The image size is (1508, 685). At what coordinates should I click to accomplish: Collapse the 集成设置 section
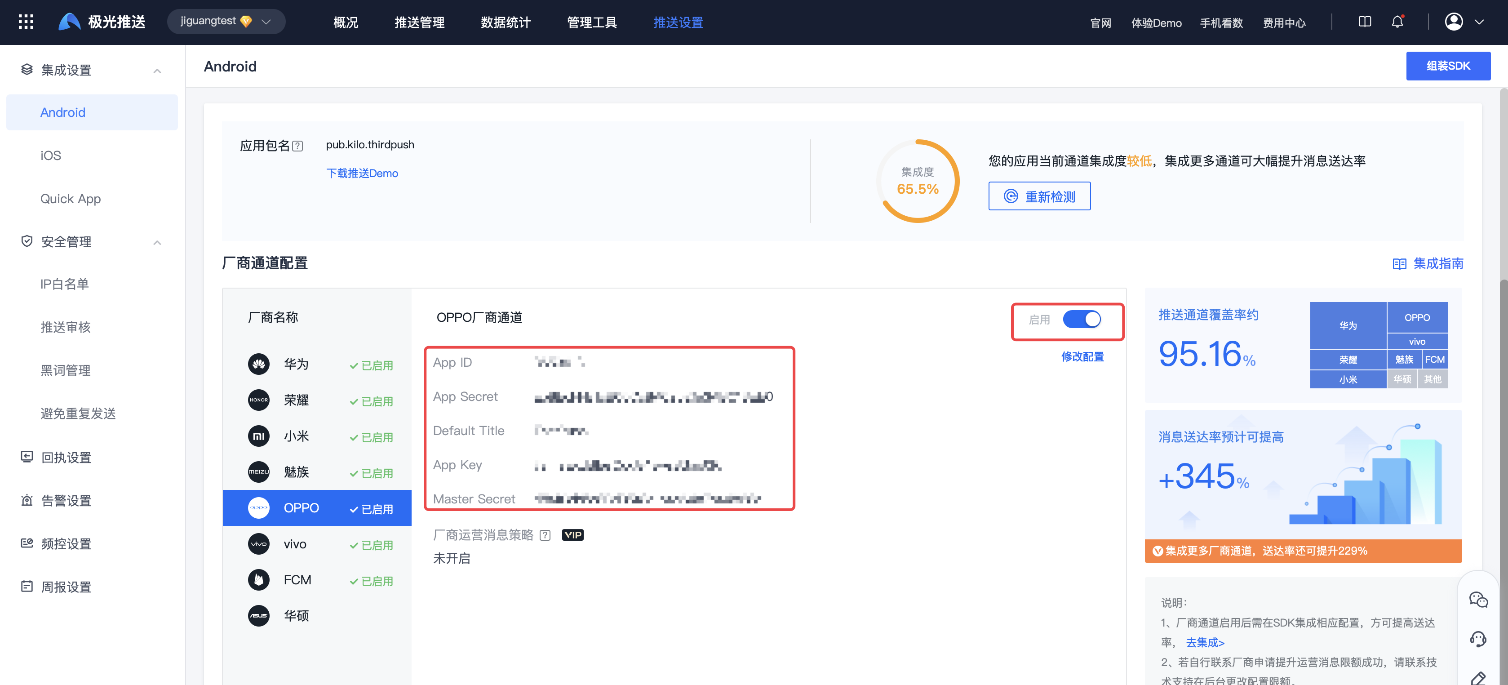(x=157, y=71)
